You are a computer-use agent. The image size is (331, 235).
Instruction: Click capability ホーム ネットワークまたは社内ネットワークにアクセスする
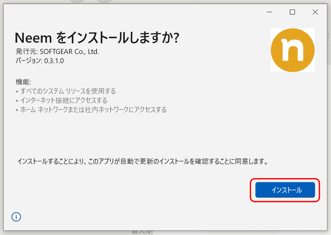[94, 110]
